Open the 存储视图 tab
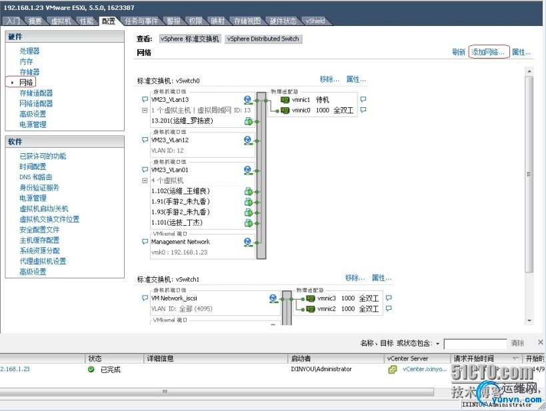 tap(247, 21)
